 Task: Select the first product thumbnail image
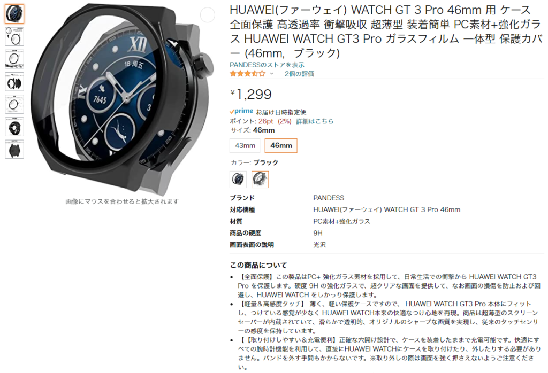tap(14, 14)
